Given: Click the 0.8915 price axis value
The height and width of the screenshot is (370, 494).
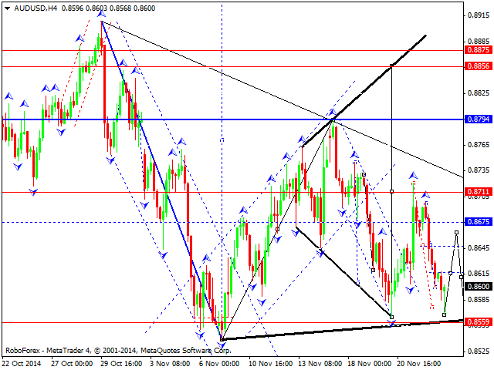Looking at the screenshot, I should (x=479, y=15).
